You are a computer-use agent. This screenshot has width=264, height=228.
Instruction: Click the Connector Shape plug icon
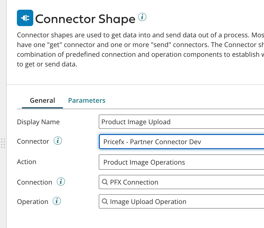click(25, 18)
